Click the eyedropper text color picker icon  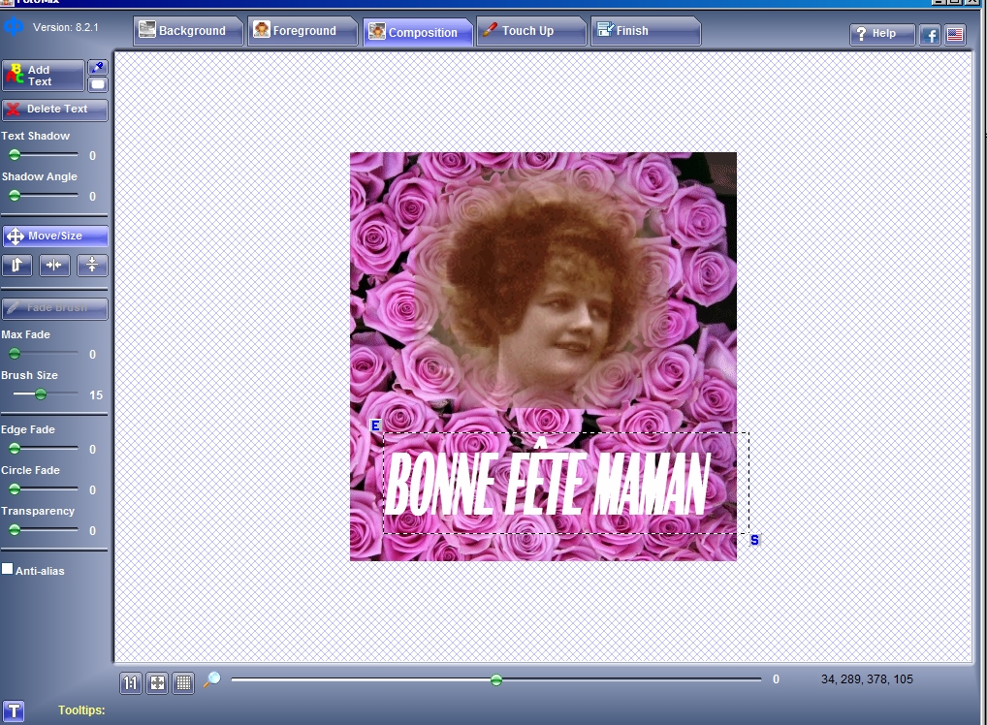(x=98, y=67)
